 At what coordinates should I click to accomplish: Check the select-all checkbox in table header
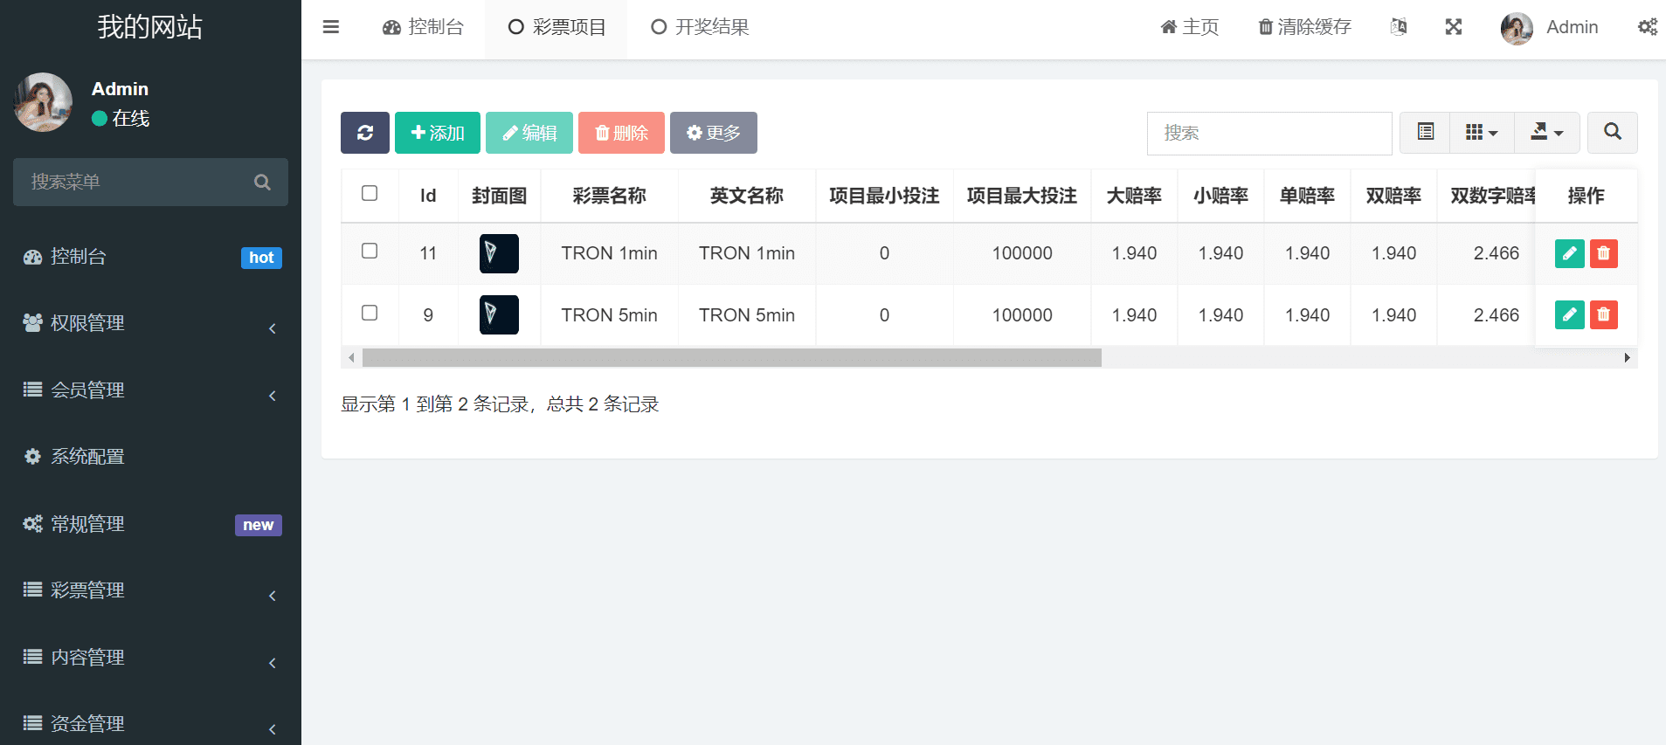pos(370,193)
